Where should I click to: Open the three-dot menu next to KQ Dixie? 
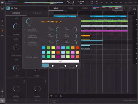click(x=46, y=8)
